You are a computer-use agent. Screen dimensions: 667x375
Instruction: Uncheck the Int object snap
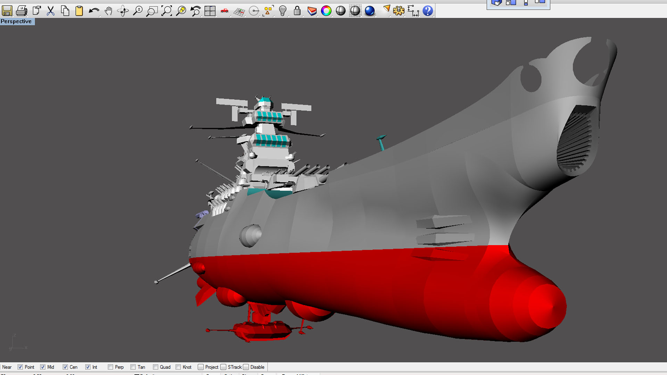(x=88, y=367)
